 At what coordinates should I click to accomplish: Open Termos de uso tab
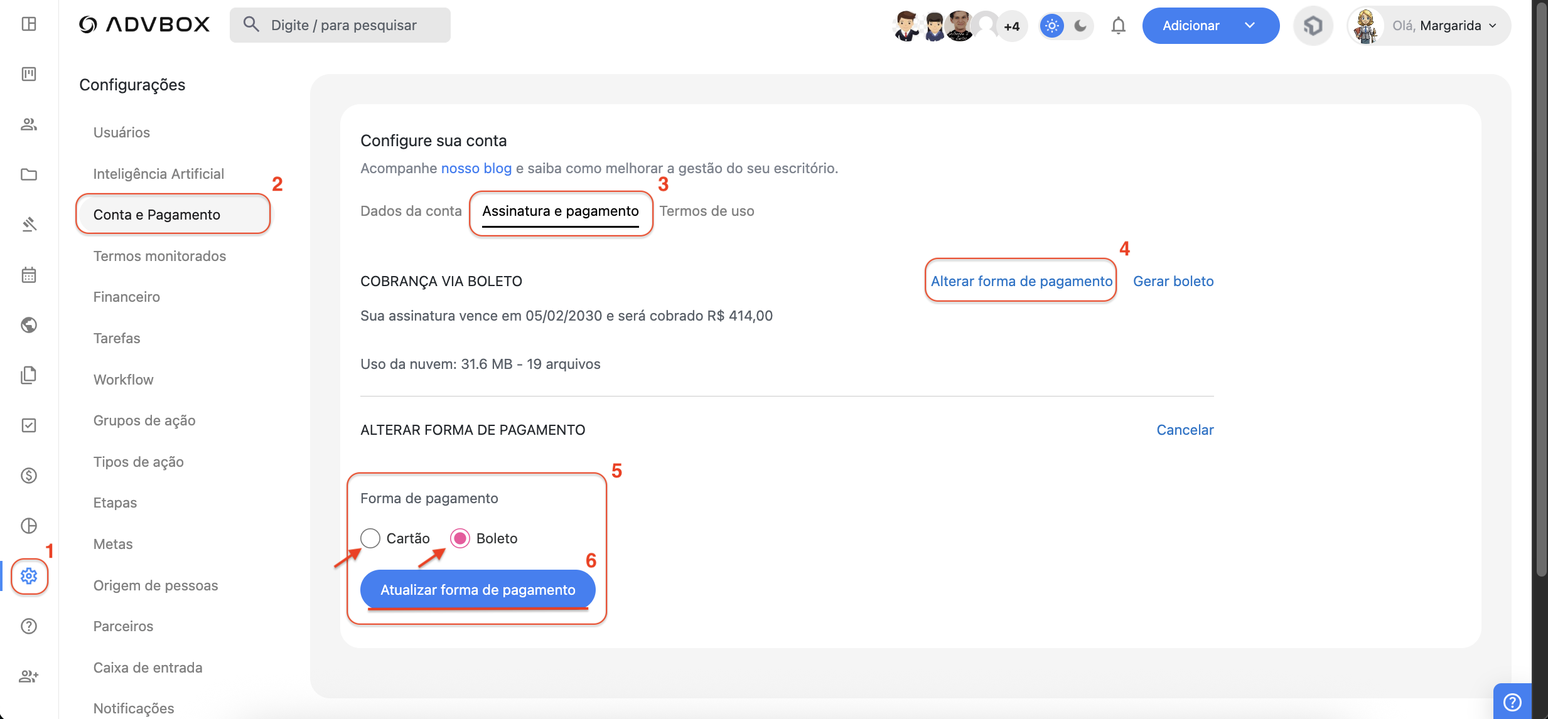(707, 211)
